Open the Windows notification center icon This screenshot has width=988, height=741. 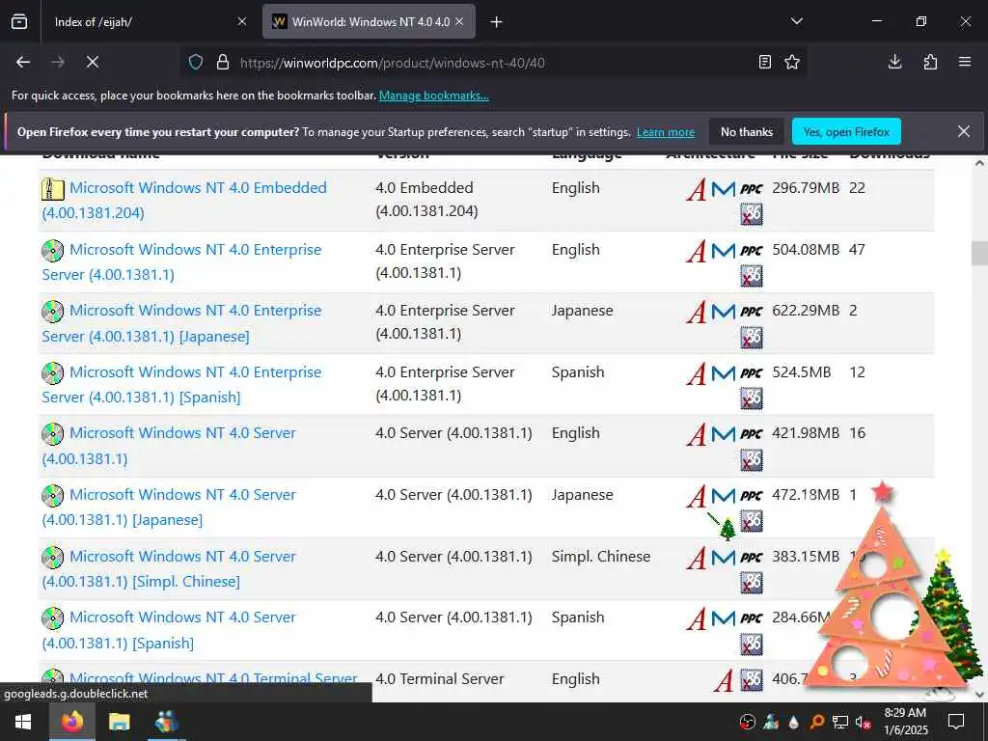(956, 722)
